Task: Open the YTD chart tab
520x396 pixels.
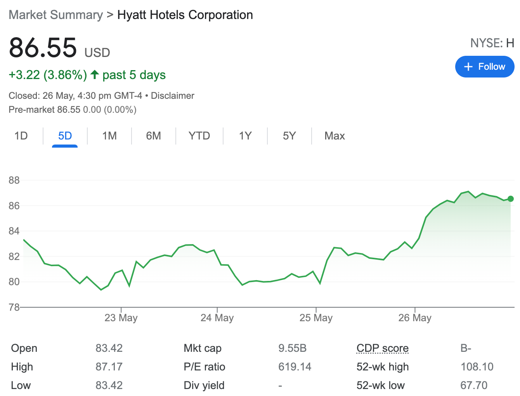Action: pyautogui.click(x=199, y=136)
